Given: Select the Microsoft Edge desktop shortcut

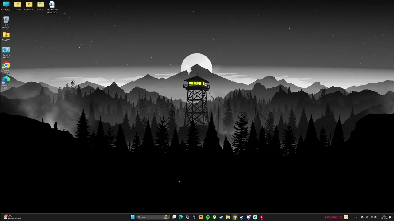Looking at the screenshot, I should (6, 83).
